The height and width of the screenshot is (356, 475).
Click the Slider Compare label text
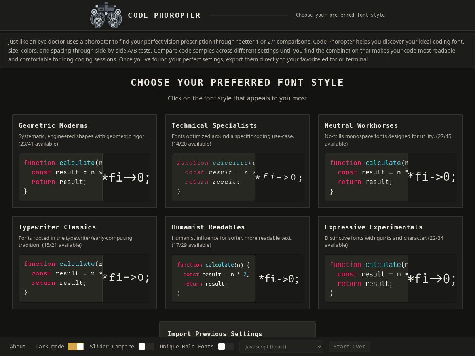[x=112, y=347]
